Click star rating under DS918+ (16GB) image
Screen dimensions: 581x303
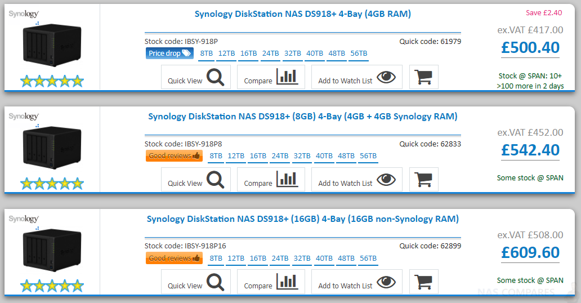pyautogui.click(x=52, y=286)
